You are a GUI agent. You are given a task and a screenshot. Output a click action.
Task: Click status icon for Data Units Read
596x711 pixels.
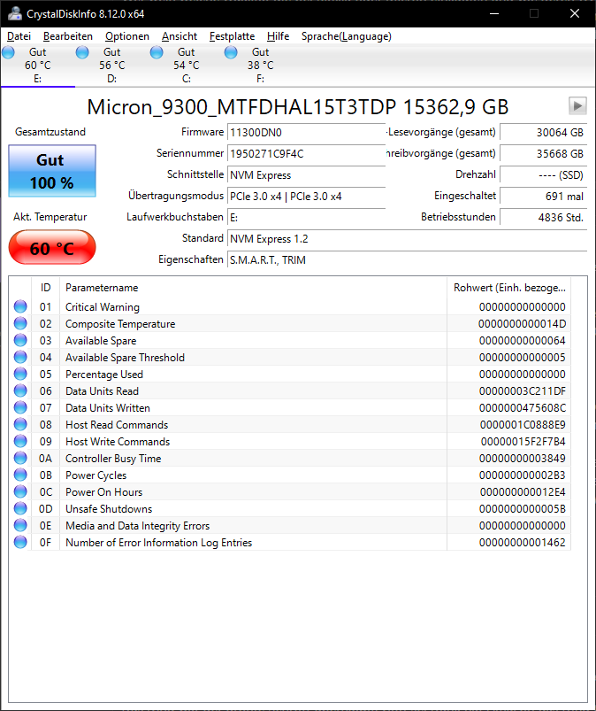tap(20, 390)
